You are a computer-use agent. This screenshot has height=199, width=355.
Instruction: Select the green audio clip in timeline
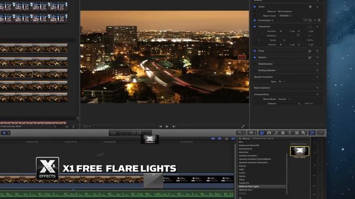117,193
